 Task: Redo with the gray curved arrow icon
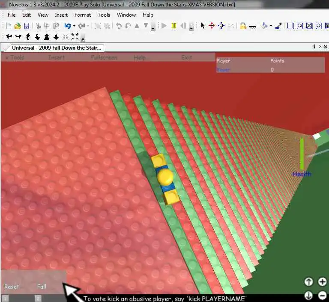(x=81, y=26)
